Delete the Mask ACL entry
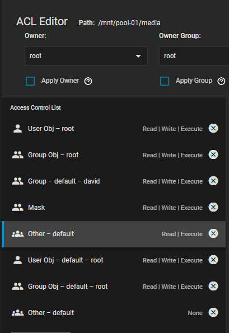The width and height of the screenshot is (229, 333). point(213,207)
